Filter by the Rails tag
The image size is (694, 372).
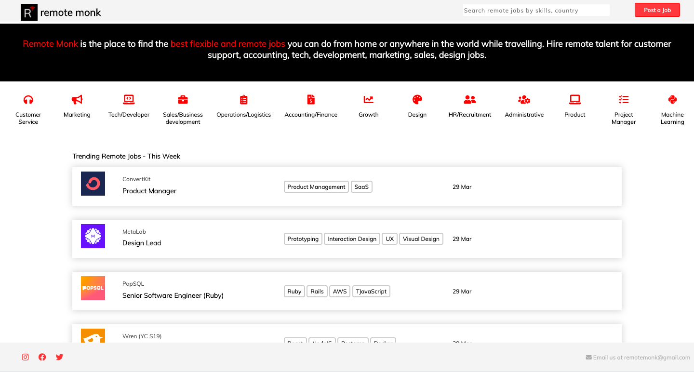[x=317, y=292]
